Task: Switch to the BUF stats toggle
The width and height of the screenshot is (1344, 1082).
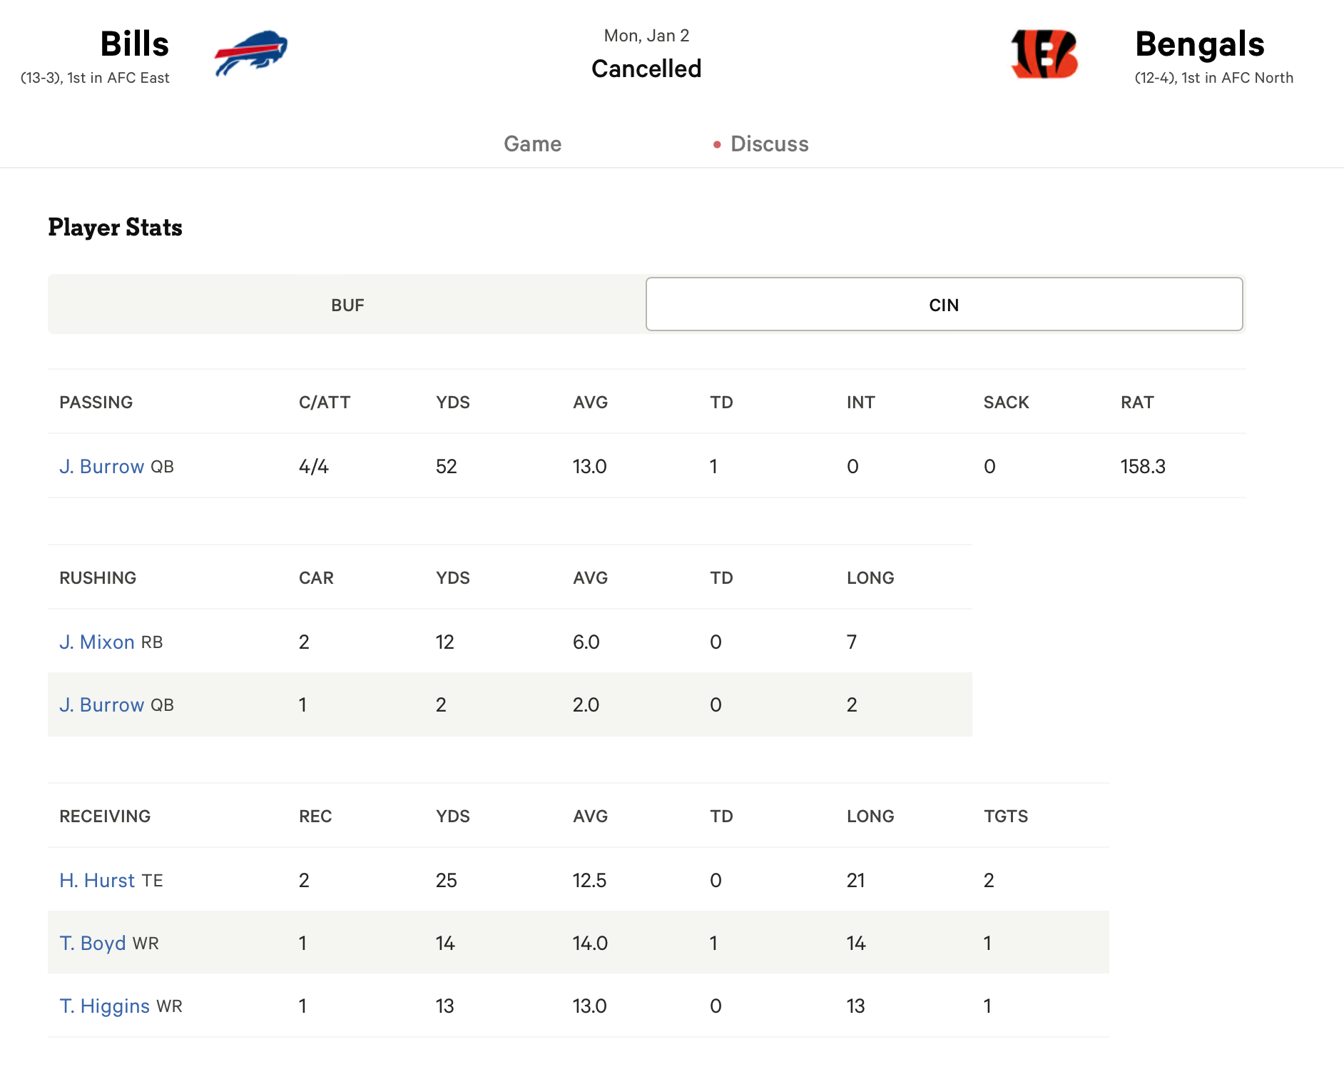Action: pyautogui.click(x=347, y=305)
